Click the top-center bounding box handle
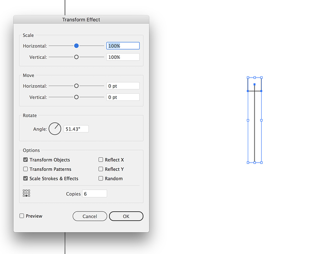This screenshot has height=254, width=330. pyautogui.click(x=254, y=77)
